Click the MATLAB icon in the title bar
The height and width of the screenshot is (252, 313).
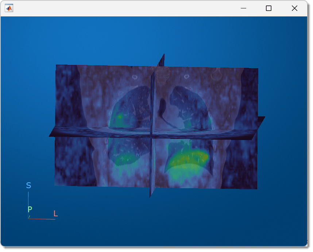(x=9, y=8)
